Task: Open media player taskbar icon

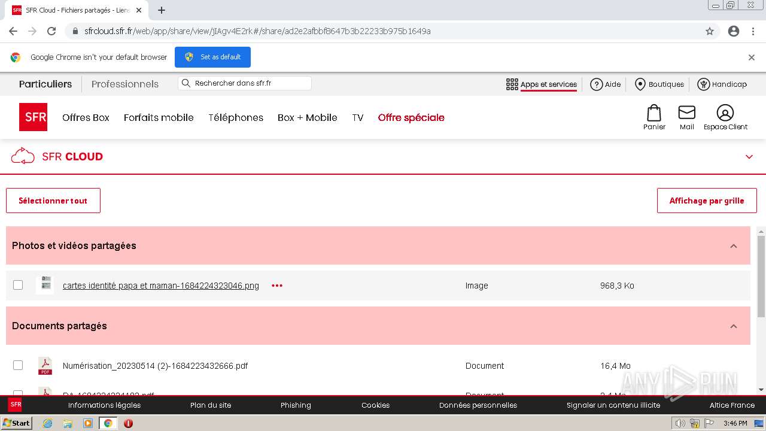Action: [x=88, y=423]
